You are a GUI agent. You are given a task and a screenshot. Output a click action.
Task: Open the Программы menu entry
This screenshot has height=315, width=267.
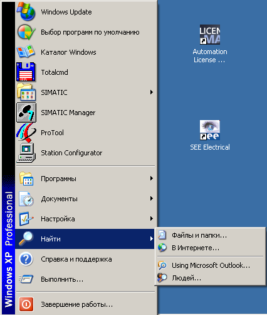point(85,179)
